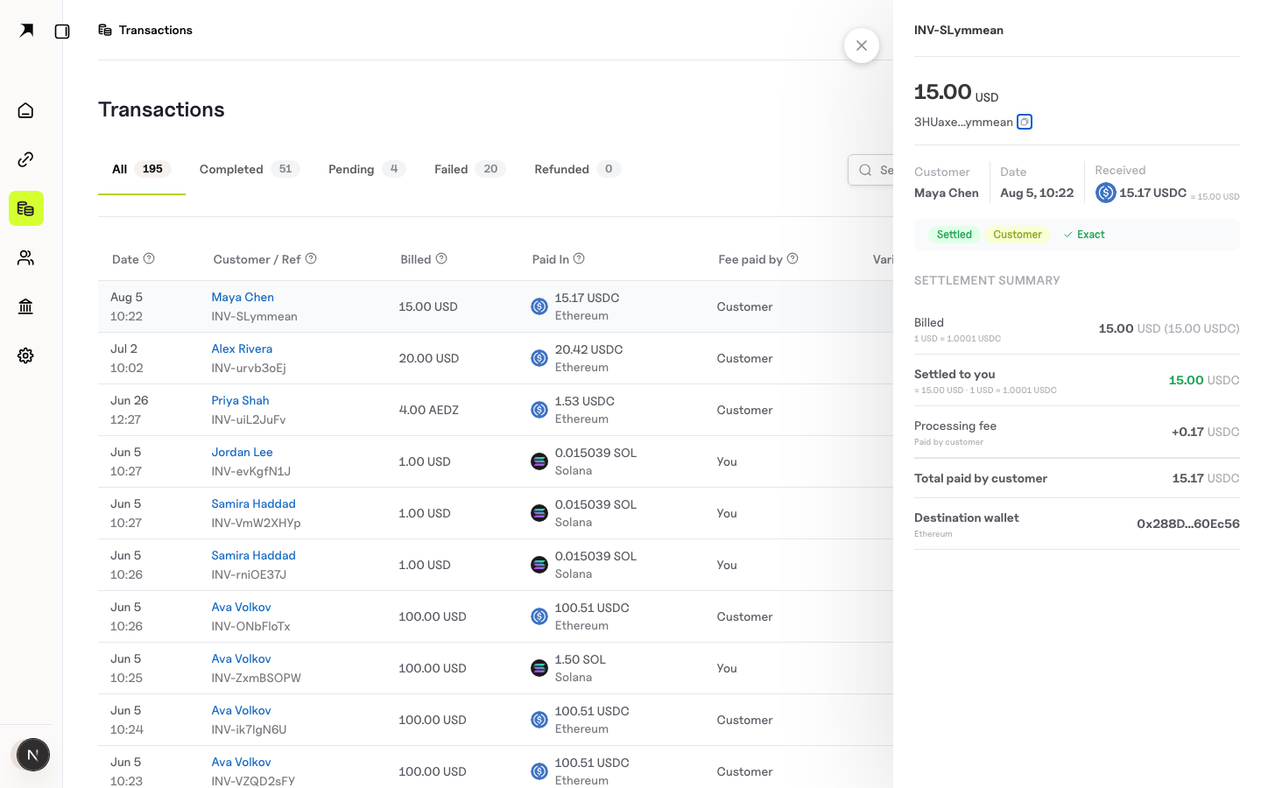Open Ava Volkov link in INV-ONbFloTx row

pos(241,607)
